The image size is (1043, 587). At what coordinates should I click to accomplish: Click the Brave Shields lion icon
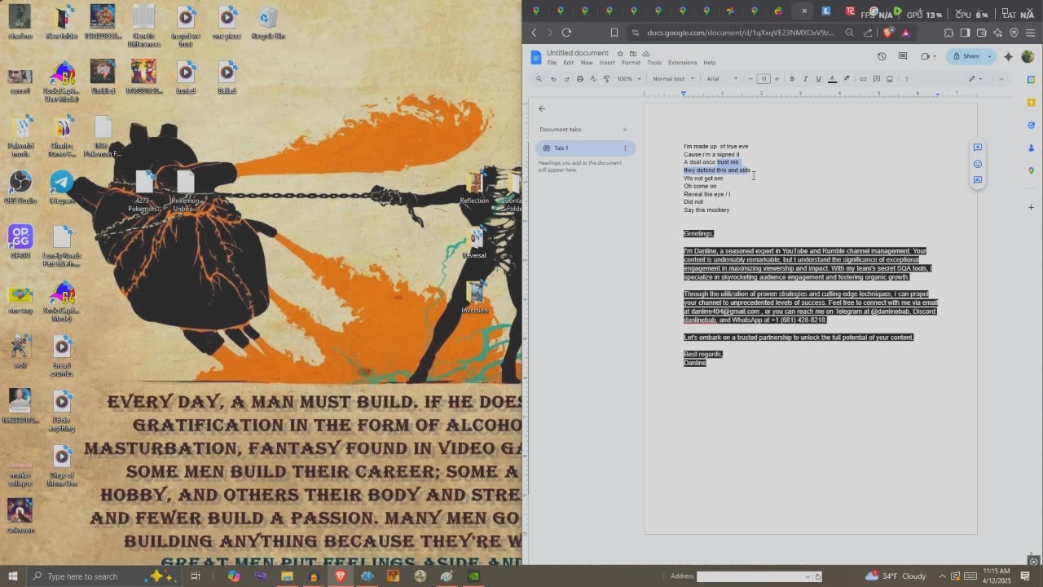point(888,33)
